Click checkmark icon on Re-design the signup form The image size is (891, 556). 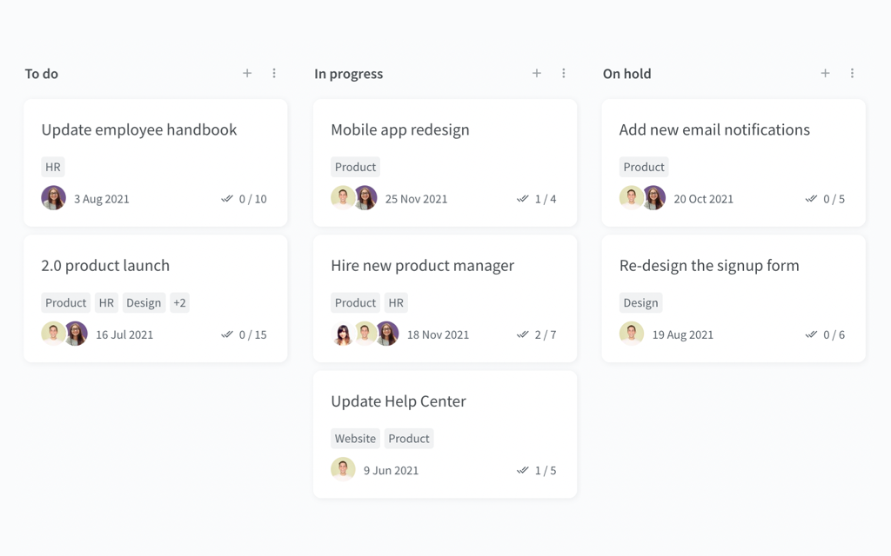point(811,334)
